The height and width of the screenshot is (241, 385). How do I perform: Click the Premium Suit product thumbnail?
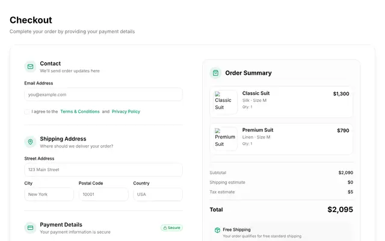225,139
